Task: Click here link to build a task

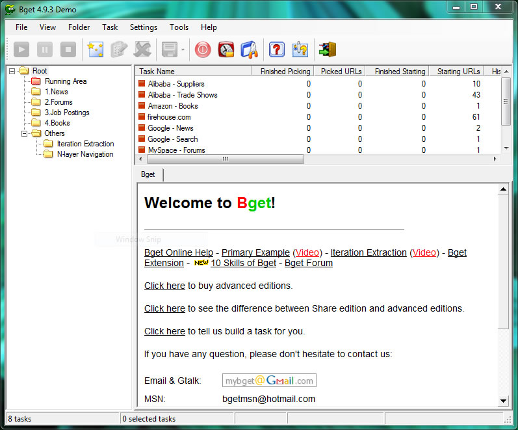Action: pyautogui.click(x=164, y=331)
